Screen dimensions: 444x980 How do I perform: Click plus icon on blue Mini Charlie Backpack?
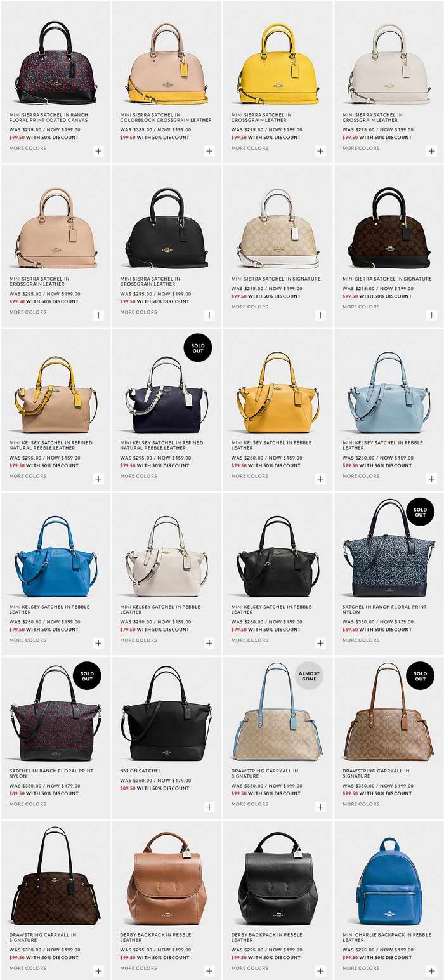pyautogui.click(x=432, y=970)
